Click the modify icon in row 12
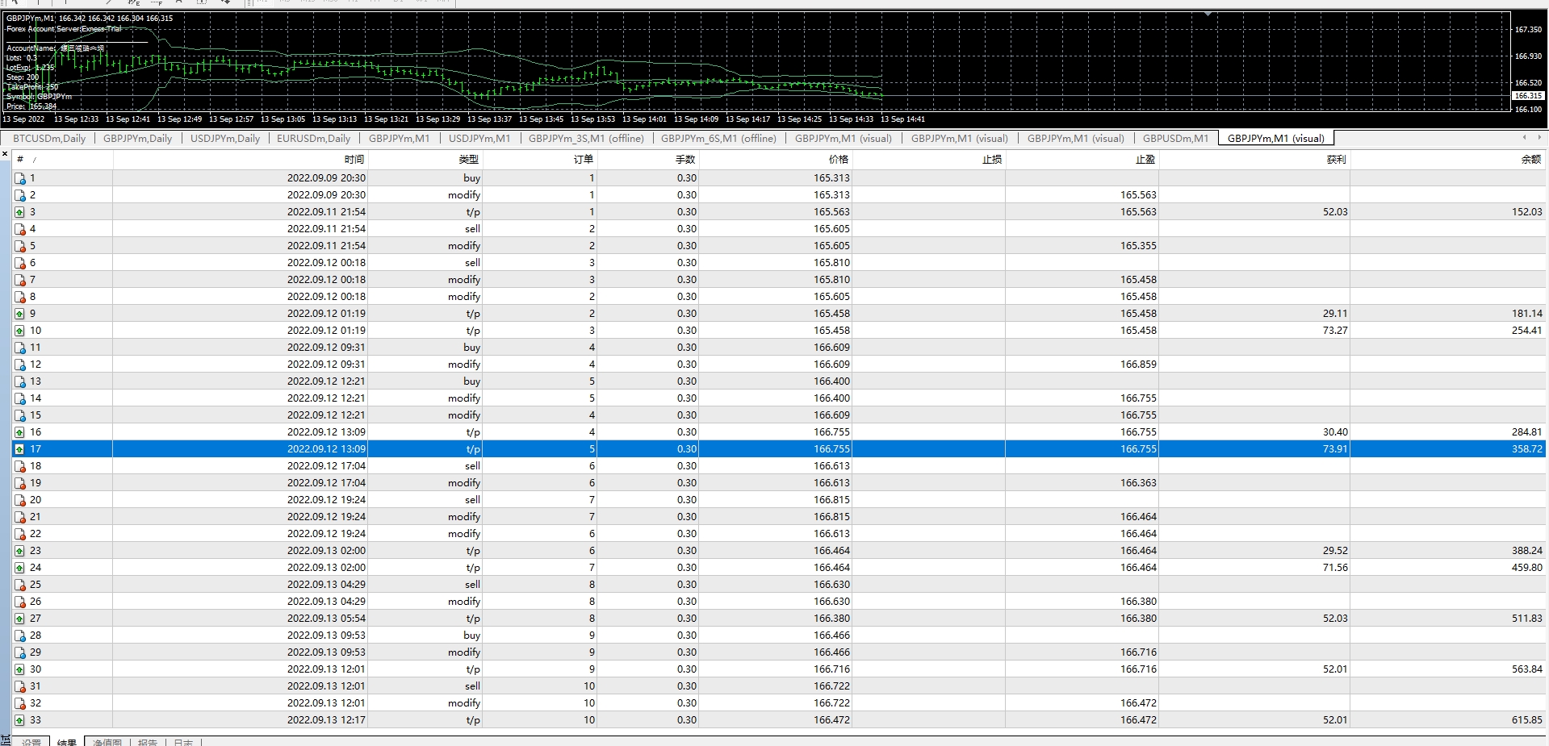This screenshot has width=1549, height=746. point(20,365)
